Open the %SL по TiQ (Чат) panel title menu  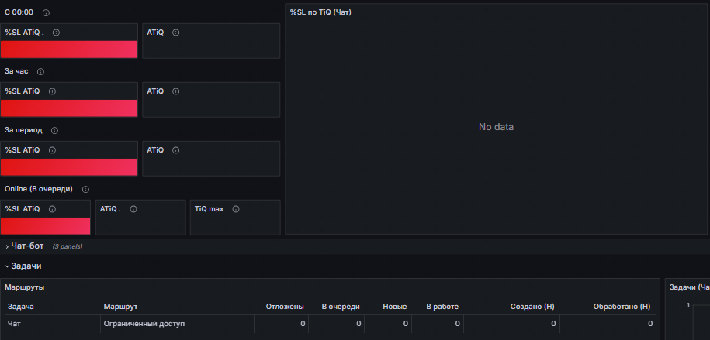[x=320, y=12]
